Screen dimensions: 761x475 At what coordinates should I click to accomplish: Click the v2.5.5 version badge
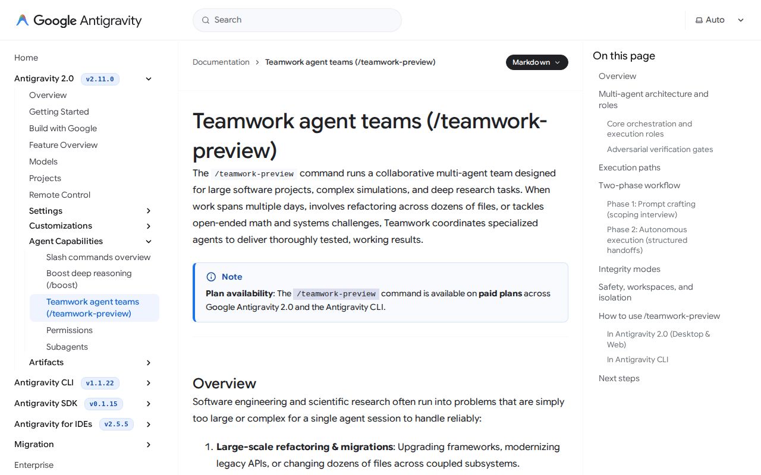116,425
